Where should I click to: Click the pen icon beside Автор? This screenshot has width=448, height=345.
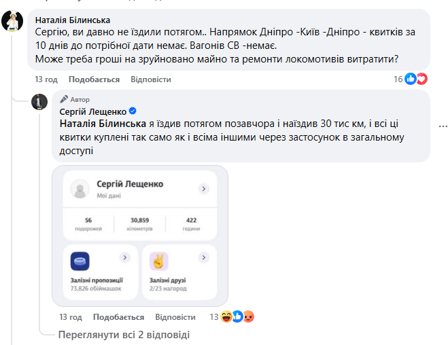65,99
